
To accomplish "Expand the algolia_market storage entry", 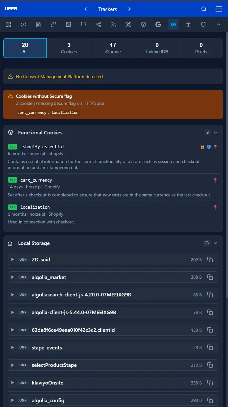I will point(13,277).
